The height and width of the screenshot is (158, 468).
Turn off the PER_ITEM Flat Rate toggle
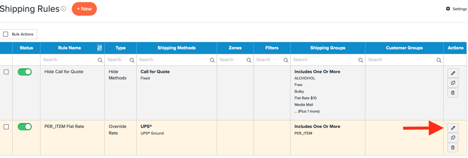click(25, 127)
